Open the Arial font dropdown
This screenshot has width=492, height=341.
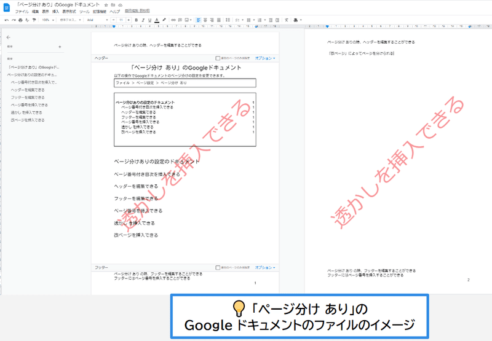[x=98, y=20]
